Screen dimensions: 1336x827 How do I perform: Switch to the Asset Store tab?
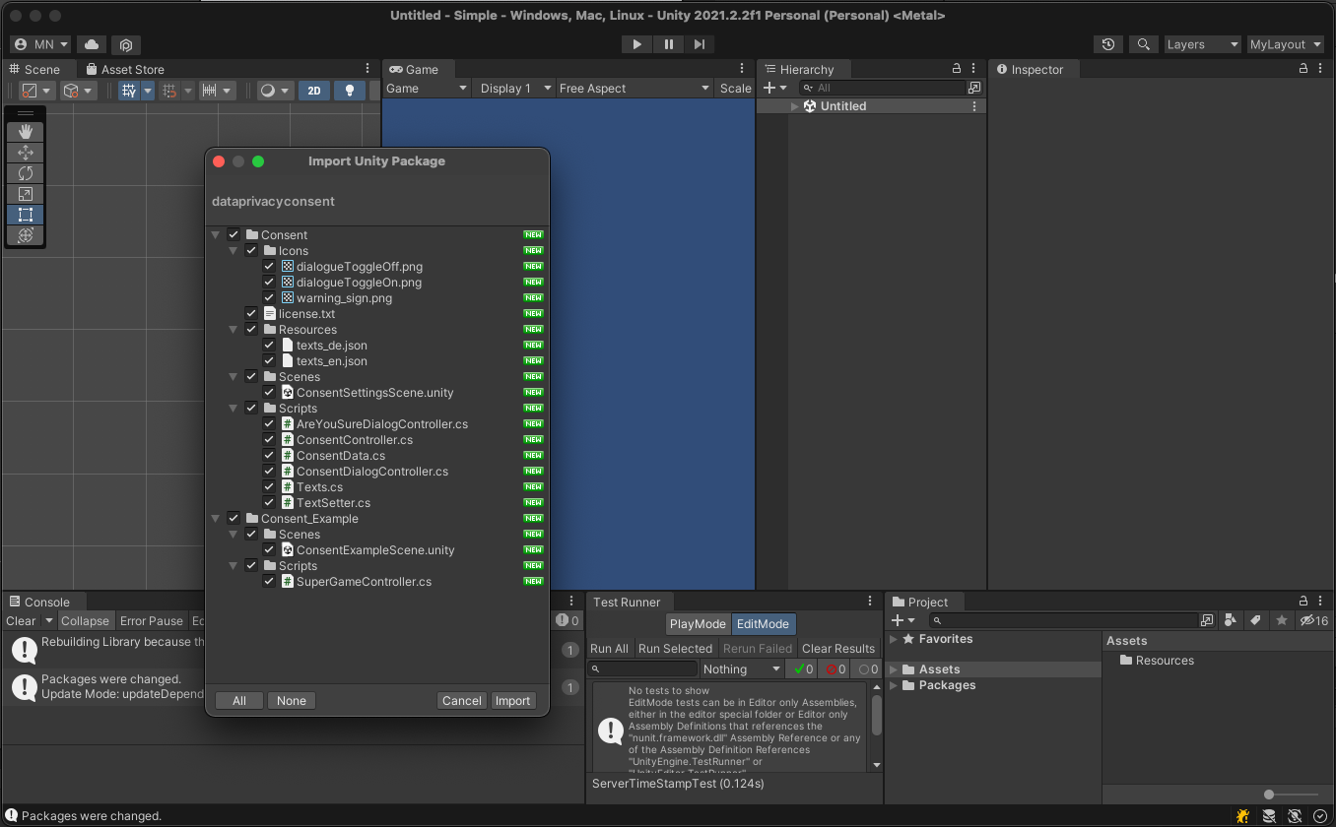[x=125, y=70]
